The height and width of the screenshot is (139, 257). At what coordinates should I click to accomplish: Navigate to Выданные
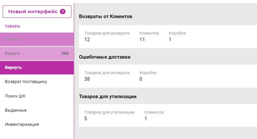16,110
